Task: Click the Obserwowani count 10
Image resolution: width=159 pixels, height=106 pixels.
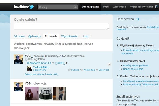Action: 138,19
